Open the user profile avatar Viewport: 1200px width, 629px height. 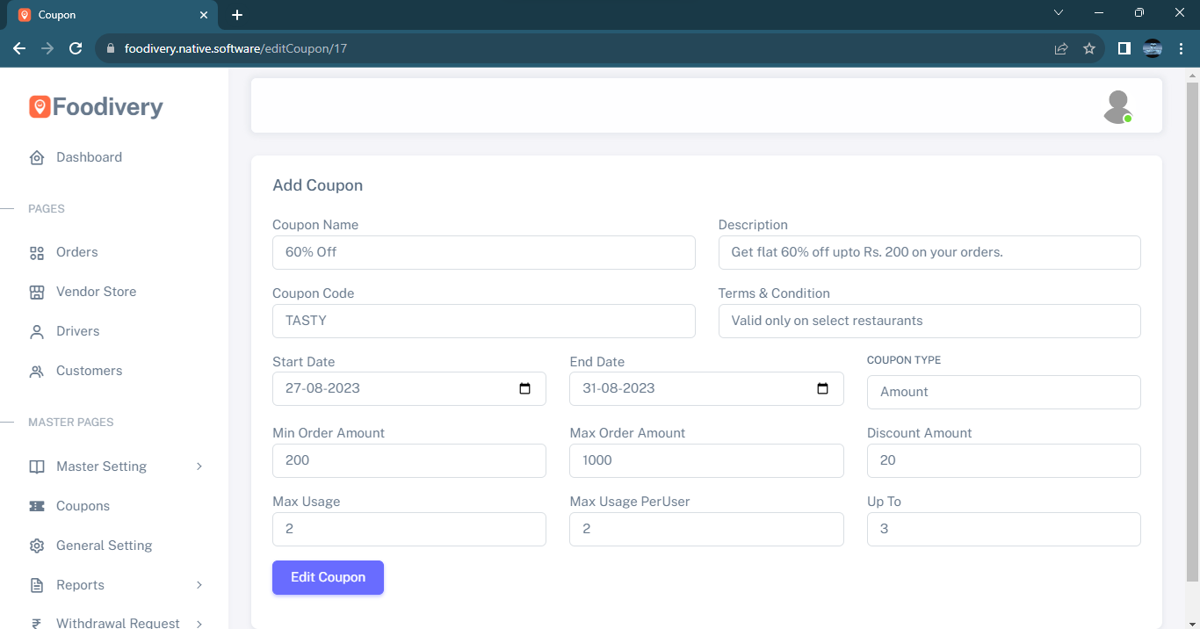click(x=1117, y=107)
